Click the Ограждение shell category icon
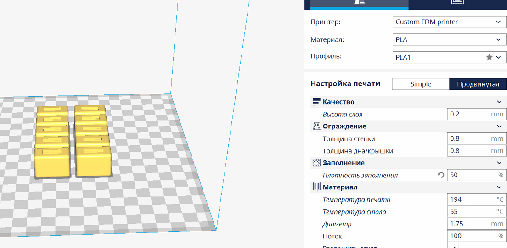This screenshot has height=248, width=507. 316,126
